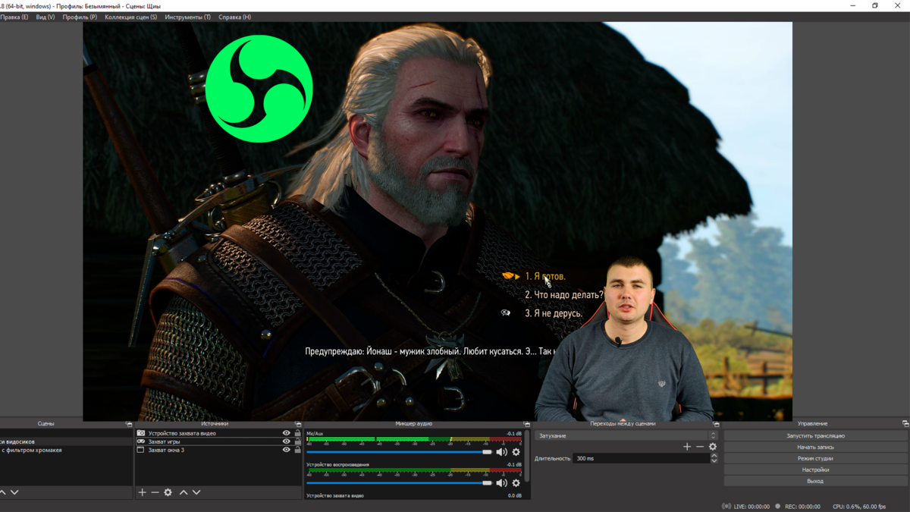Image resolution: width=910 pixels, height=512 pixels.
Task: Mute Устройство воспроизведения speaker icon
Action: pyautogui.click(x=501, y=482)
